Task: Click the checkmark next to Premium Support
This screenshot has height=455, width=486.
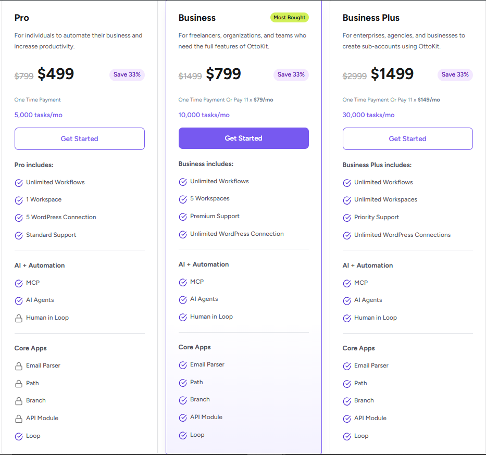Action: [x=182, y=216]
